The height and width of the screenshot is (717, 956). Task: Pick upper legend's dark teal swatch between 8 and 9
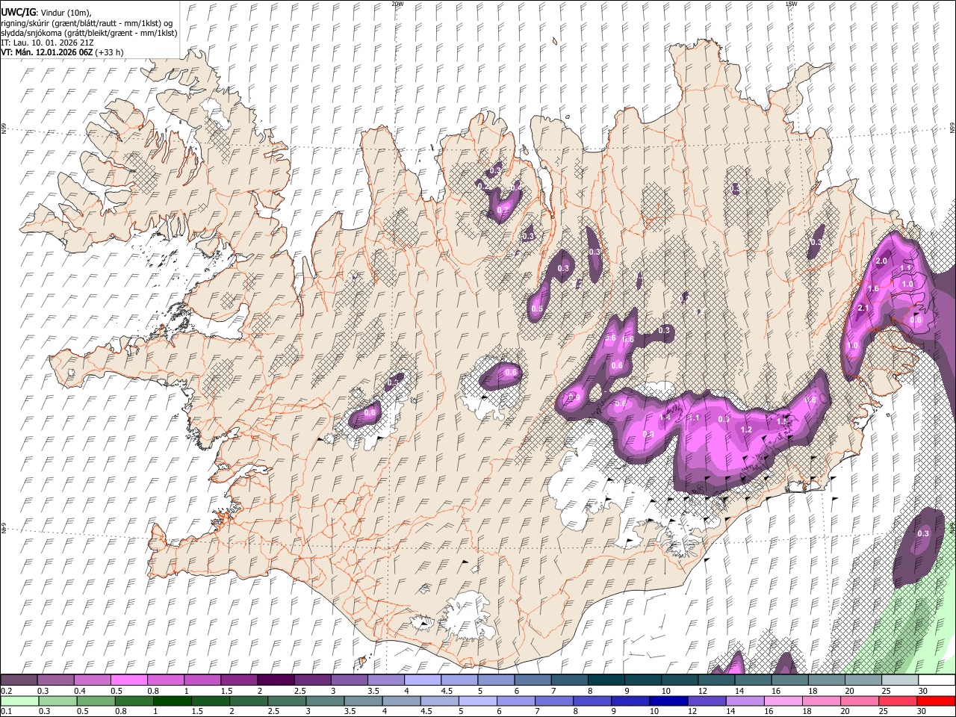click(x=606, y=680)
